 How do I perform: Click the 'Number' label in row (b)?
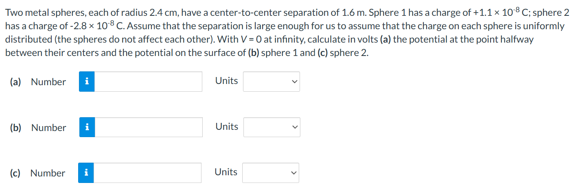(49, 128)
